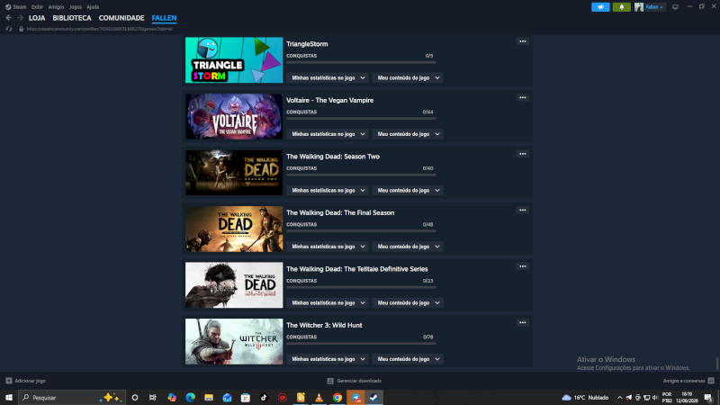Expand Voltaire Meu conteúdo do jogo dropdown

pos(408,134)
